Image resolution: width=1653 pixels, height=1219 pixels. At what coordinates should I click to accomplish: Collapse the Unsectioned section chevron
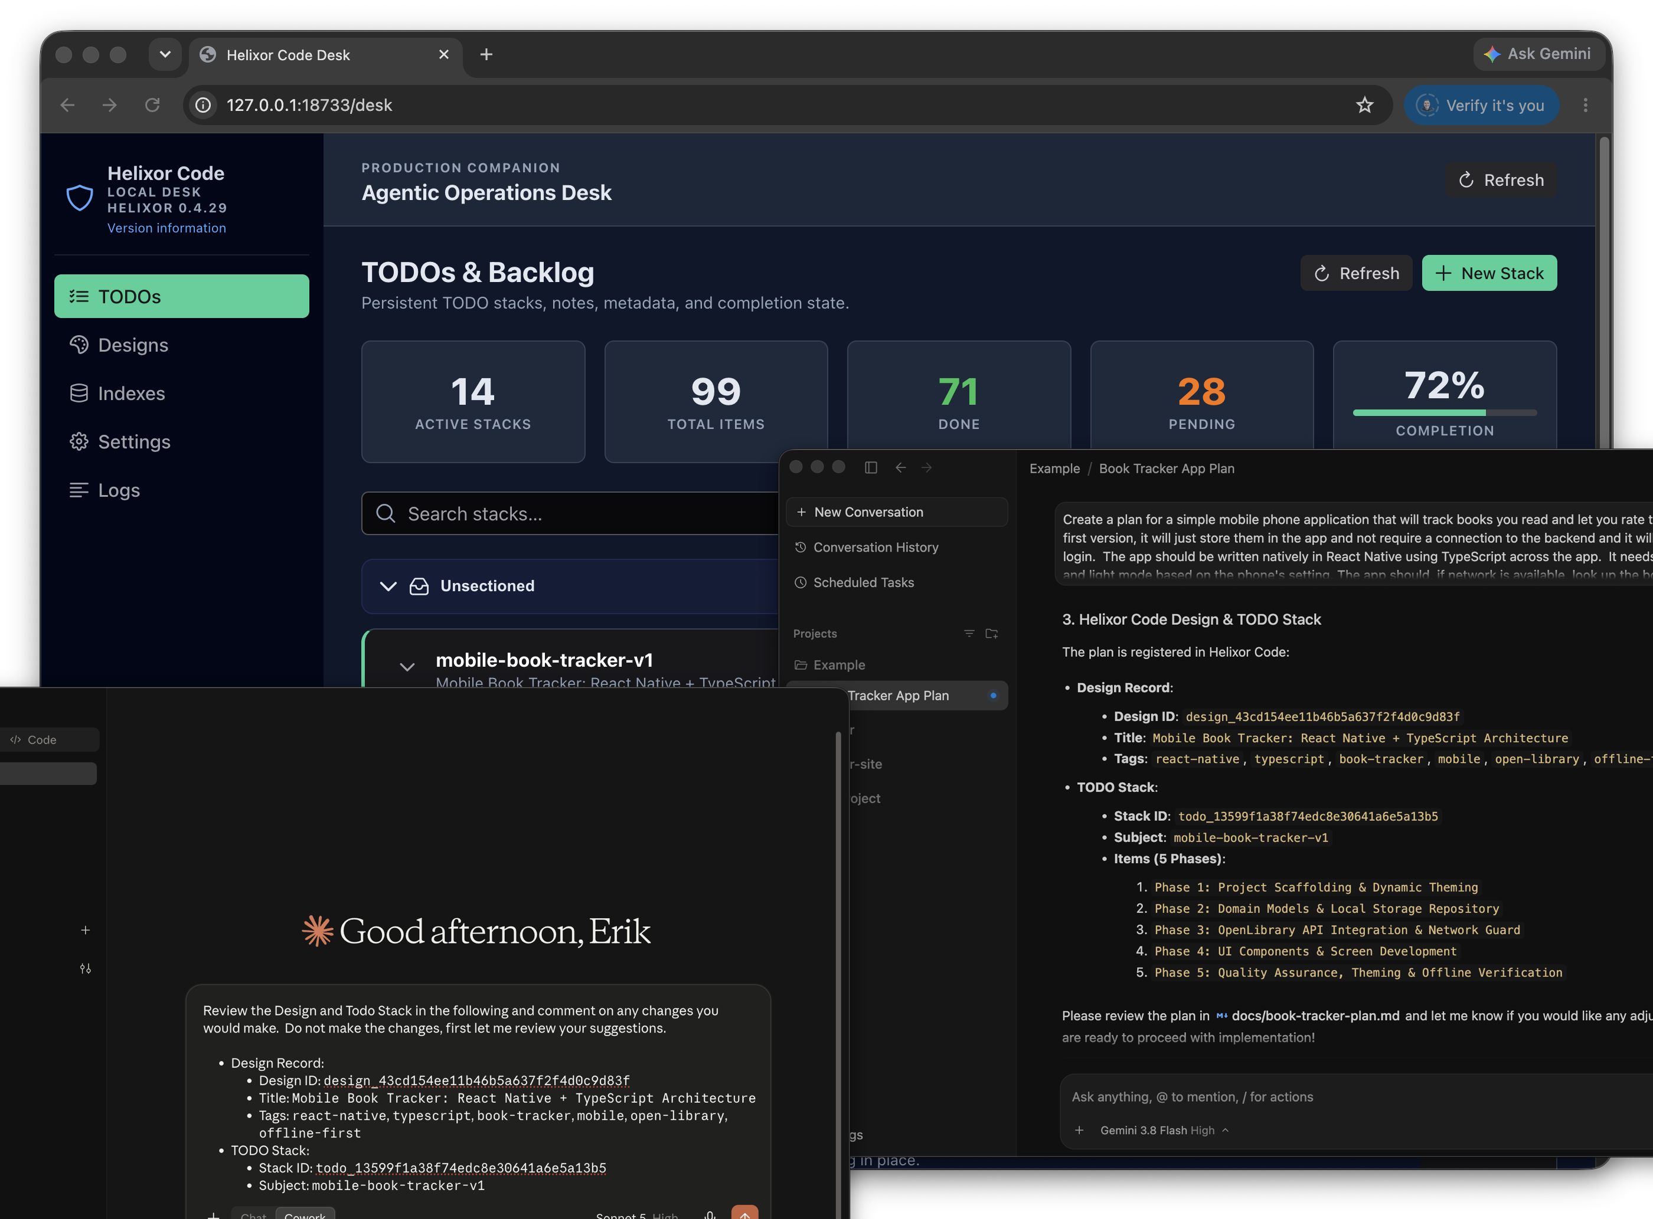[388, 586]
